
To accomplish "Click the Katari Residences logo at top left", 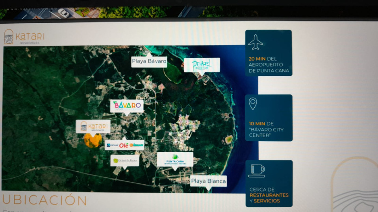I will [24, 37].
